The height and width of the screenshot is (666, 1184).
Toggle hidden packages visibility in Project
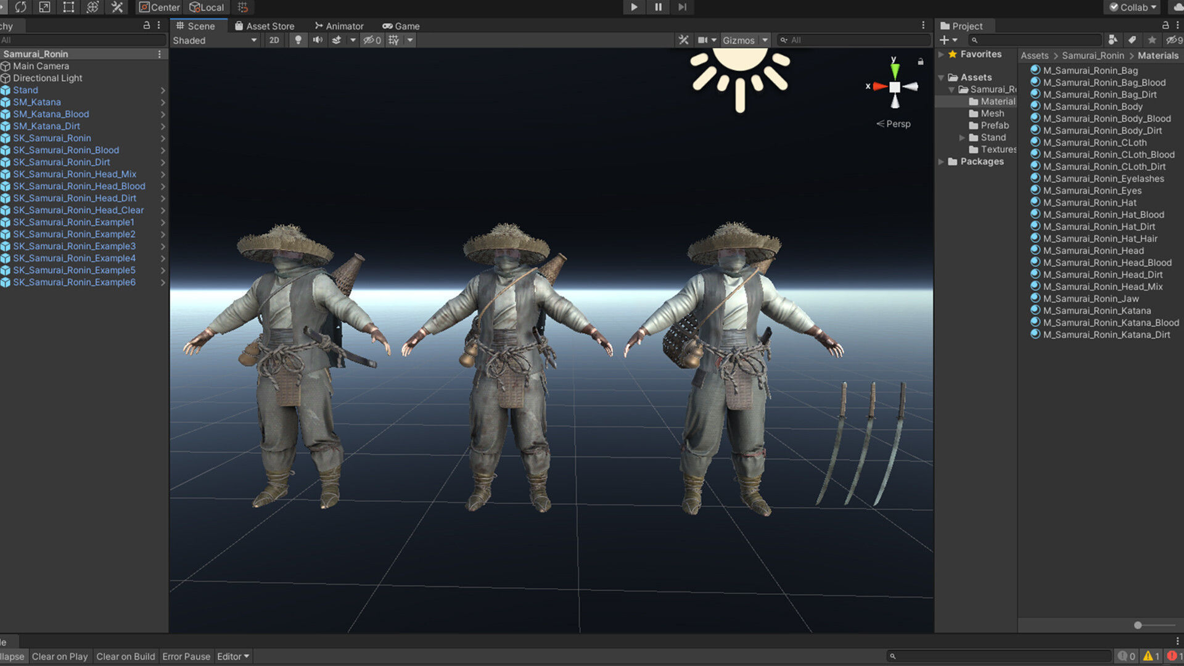(1174, 40)
